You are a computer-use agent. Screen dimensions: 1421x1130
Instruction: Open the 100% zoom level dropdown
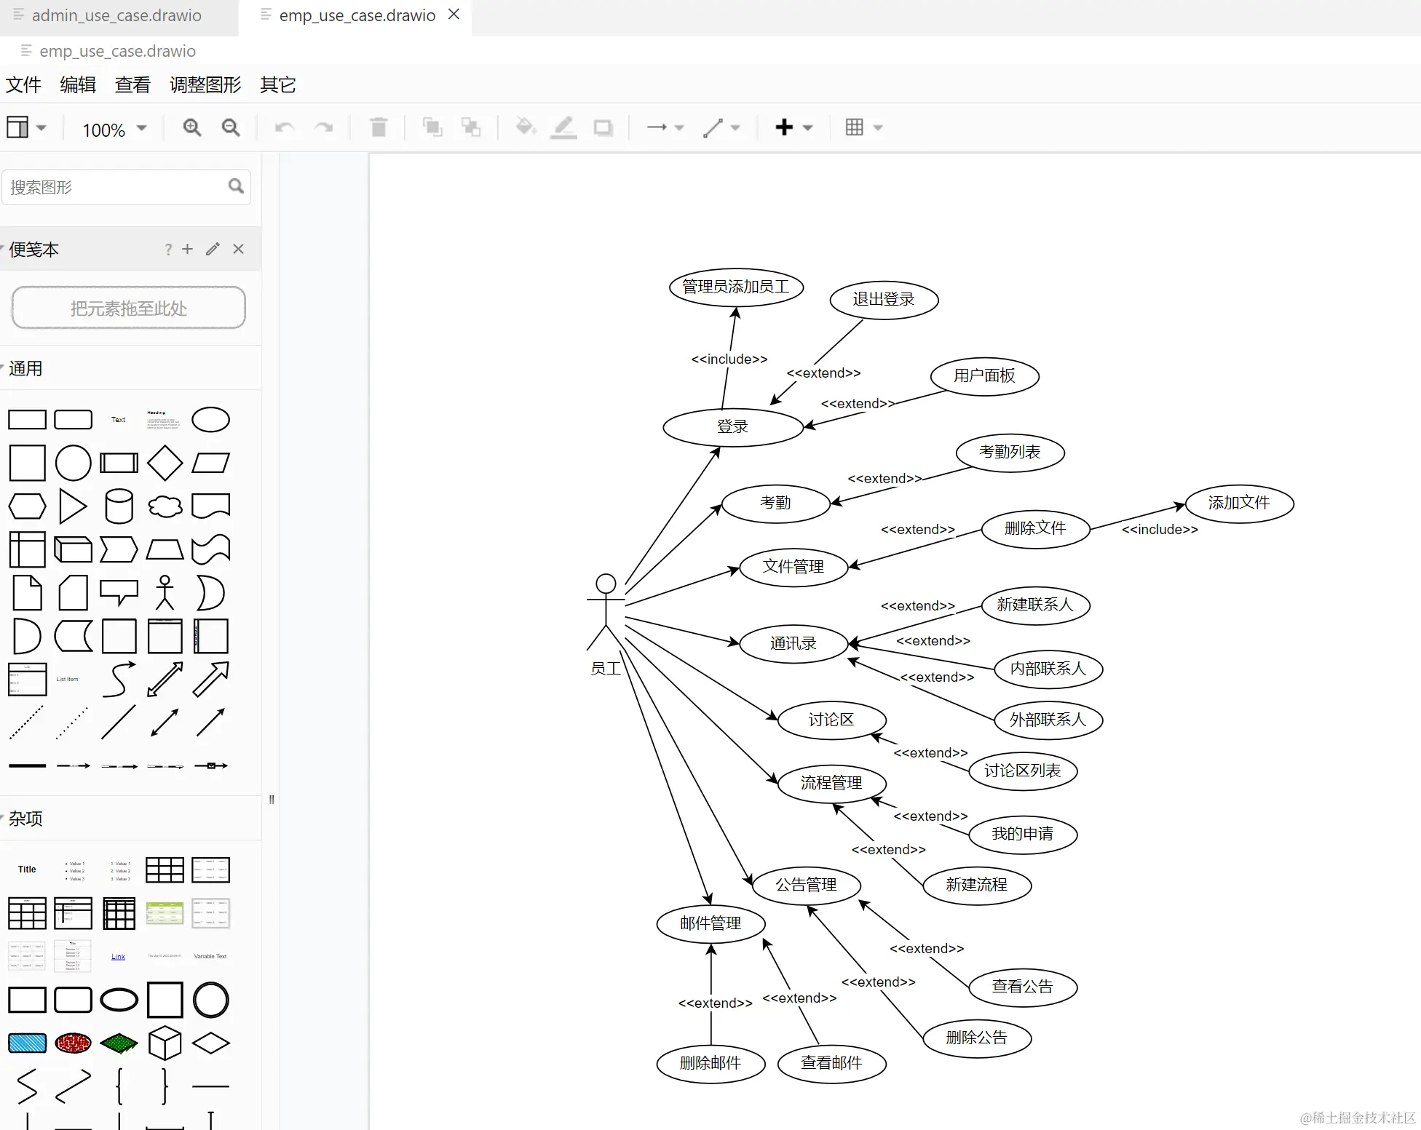click(114, 130)
